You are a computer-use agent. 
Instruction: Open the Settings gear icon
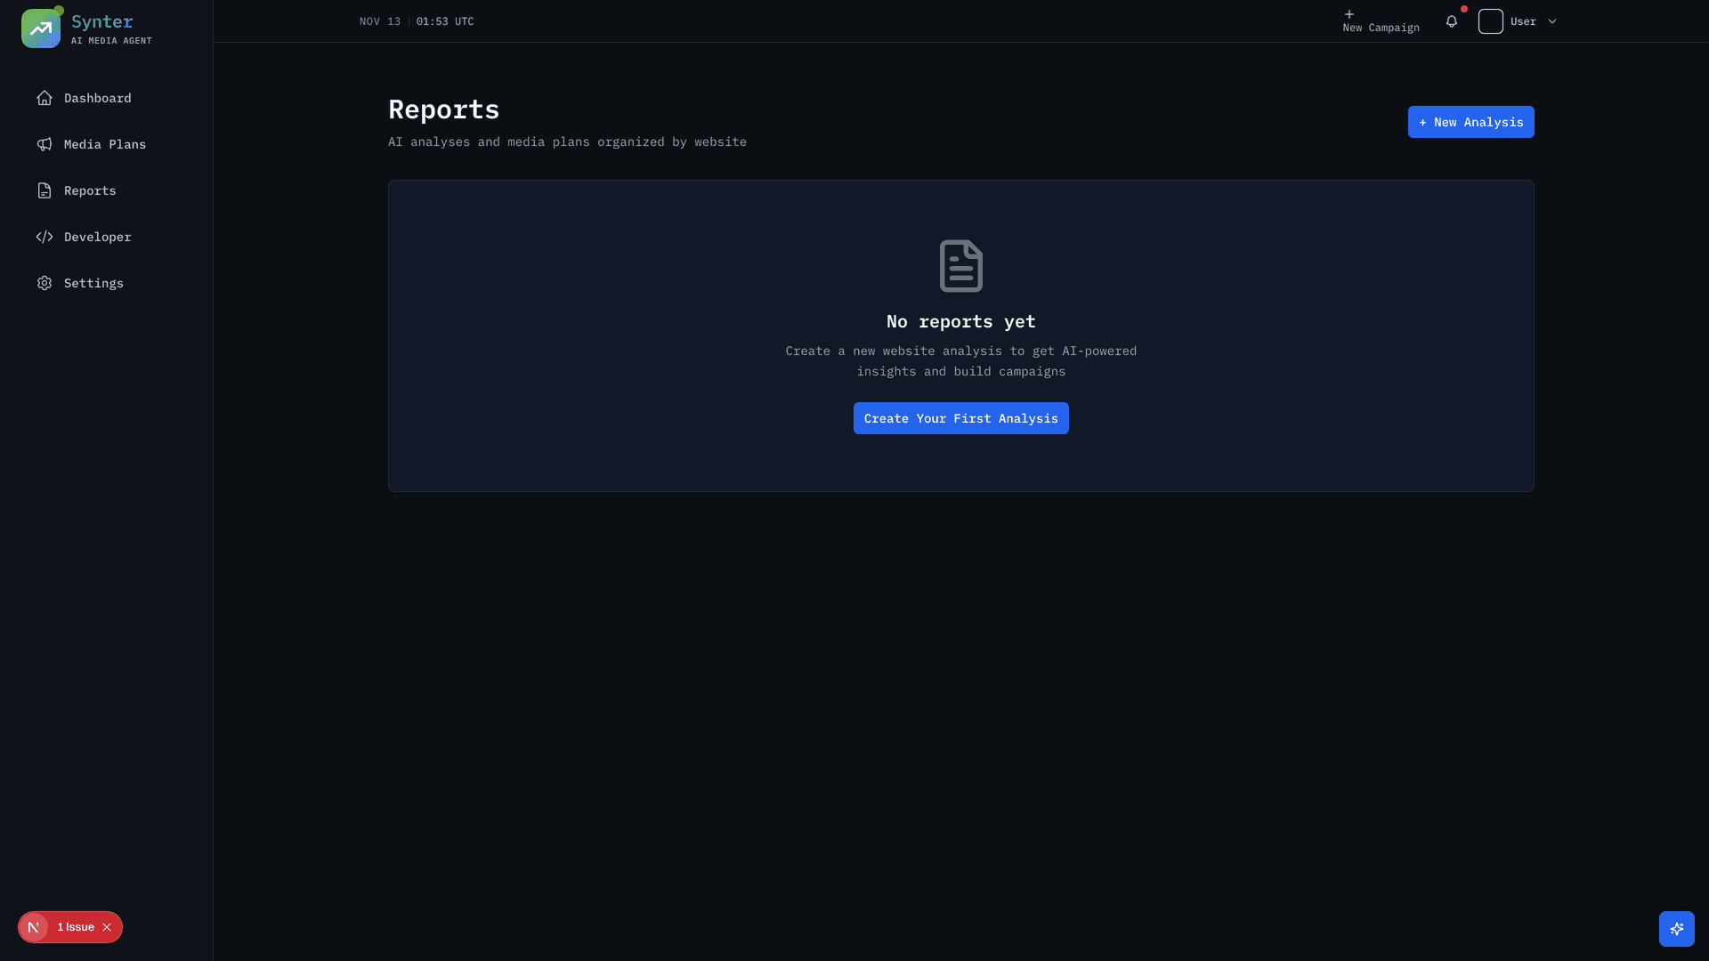coord(45,283)
